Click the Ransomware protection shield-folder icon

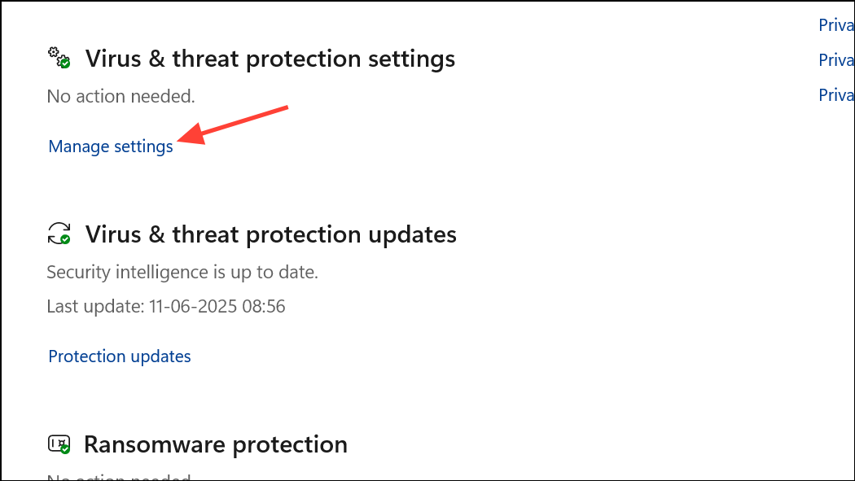point(59,444)
